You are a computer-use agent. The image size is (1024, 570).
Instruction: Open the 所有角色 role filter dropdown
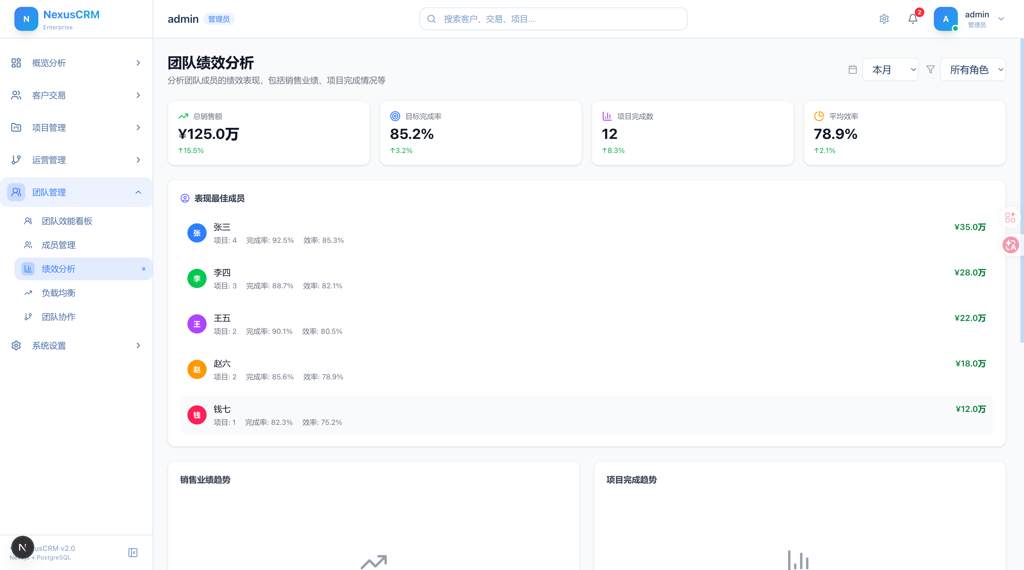coord(973,69)
